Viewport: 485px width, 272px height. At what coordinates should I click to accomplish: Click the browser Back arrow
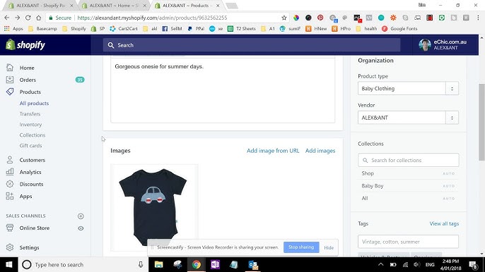[x=7, y=18]
